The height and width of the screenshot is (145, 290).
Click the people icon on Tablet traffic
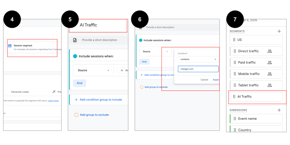coord(270,85)
